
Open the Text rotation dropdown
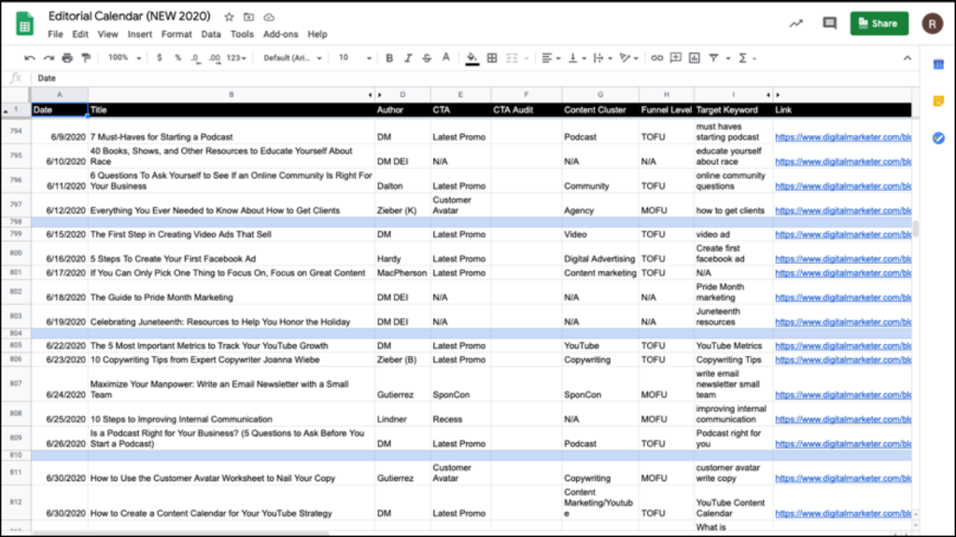(x=628, y=58)
